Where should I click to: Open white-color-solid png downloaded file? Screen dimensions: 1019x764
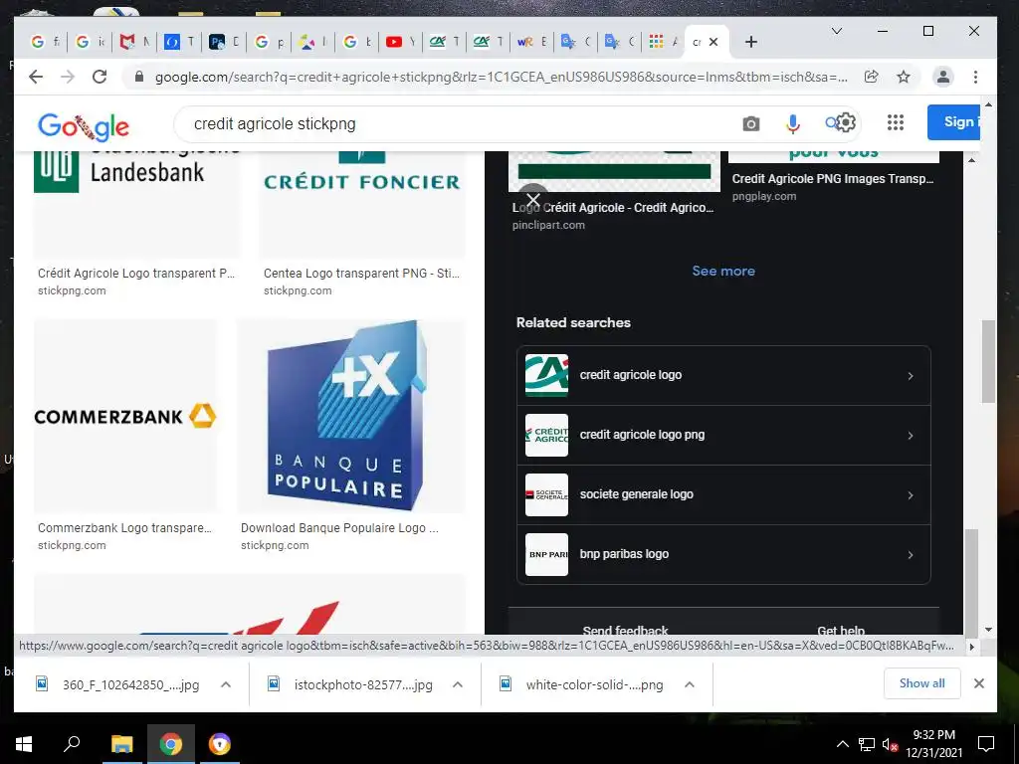[594, 684]
